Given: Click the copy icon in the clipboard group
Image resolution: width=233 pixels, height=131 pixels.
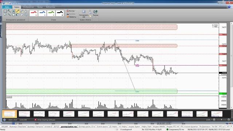Looking at the screenshot, I should coord(90,13).
